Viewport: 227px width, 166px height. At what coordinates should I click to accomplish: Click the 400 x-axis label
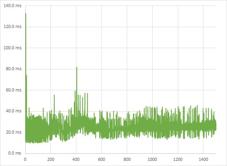[x=76, y=159]
